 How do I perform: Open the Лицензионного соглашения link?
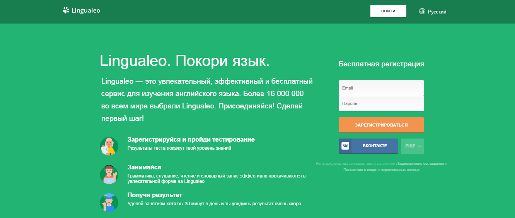pyautogui.click(x=420, y=164)
